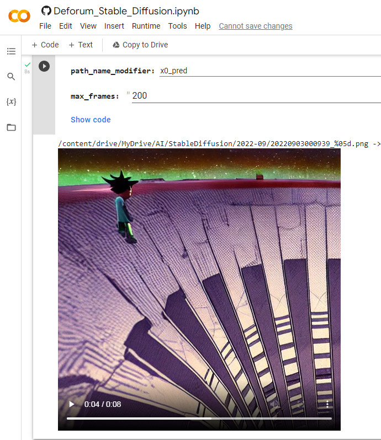Click the max_frames field showing 200
Viewport: 381px width, 440px height.
(256, 96)
